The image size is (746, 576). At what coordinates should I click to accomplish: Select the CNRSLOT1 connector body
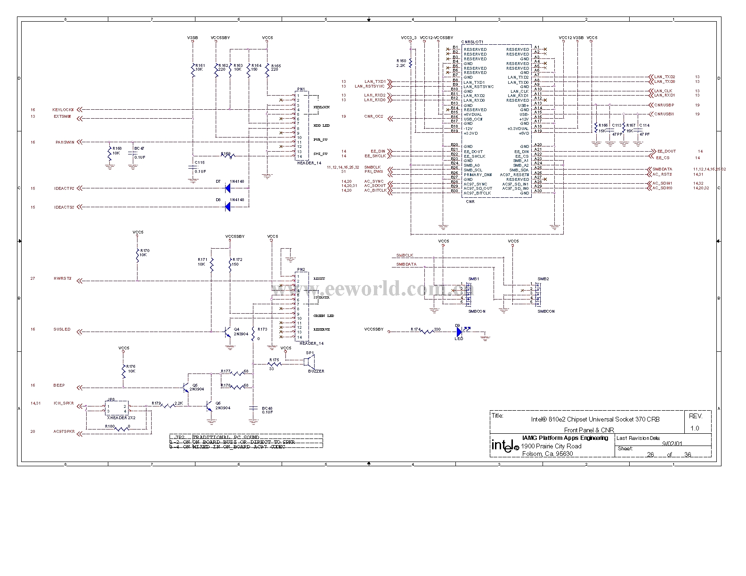point(496,121)
